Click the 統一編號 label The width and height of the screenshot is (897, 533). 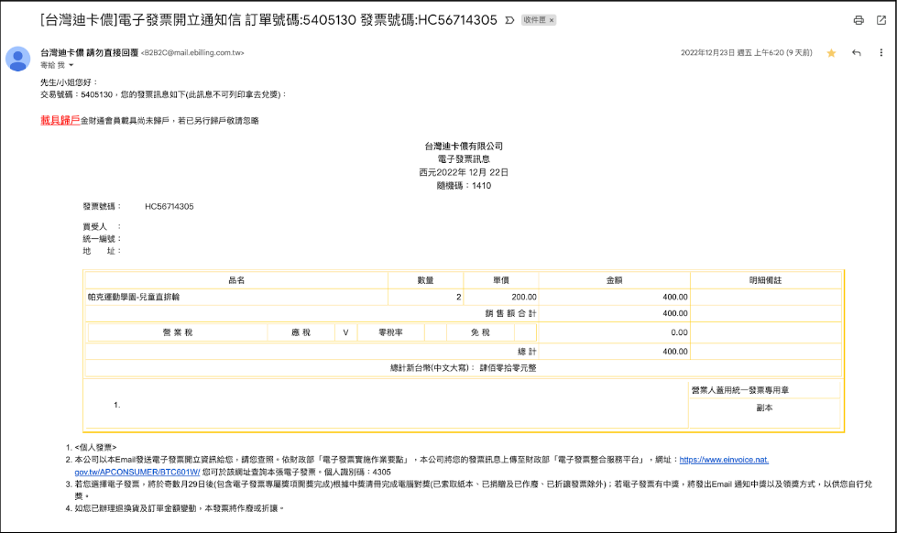click(99, 238)
